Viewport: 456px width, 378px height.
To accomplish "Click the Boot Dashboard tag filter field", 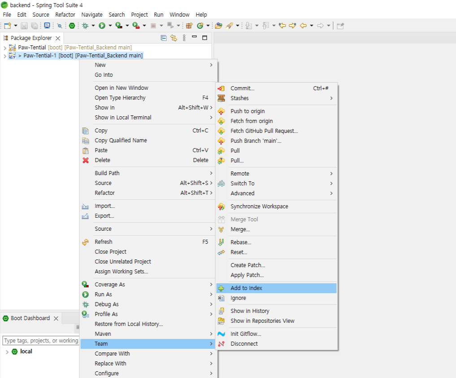I will tap(41, 340).
